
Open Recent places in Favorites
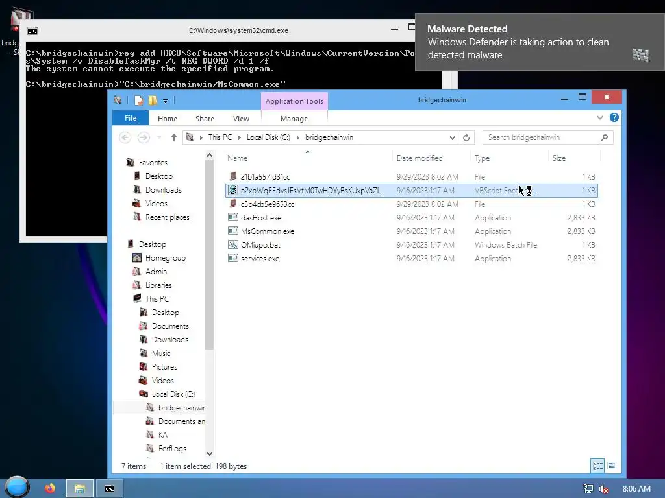tap(167, 217)
